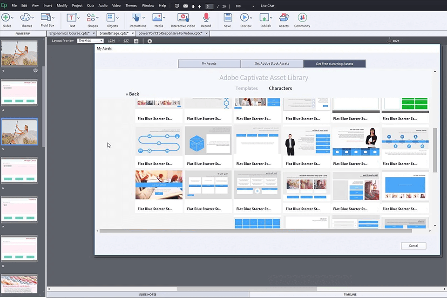
Task: Select the template thumbnail with the man in a suit
Action: pyautogui.click(x=306, y=141)
